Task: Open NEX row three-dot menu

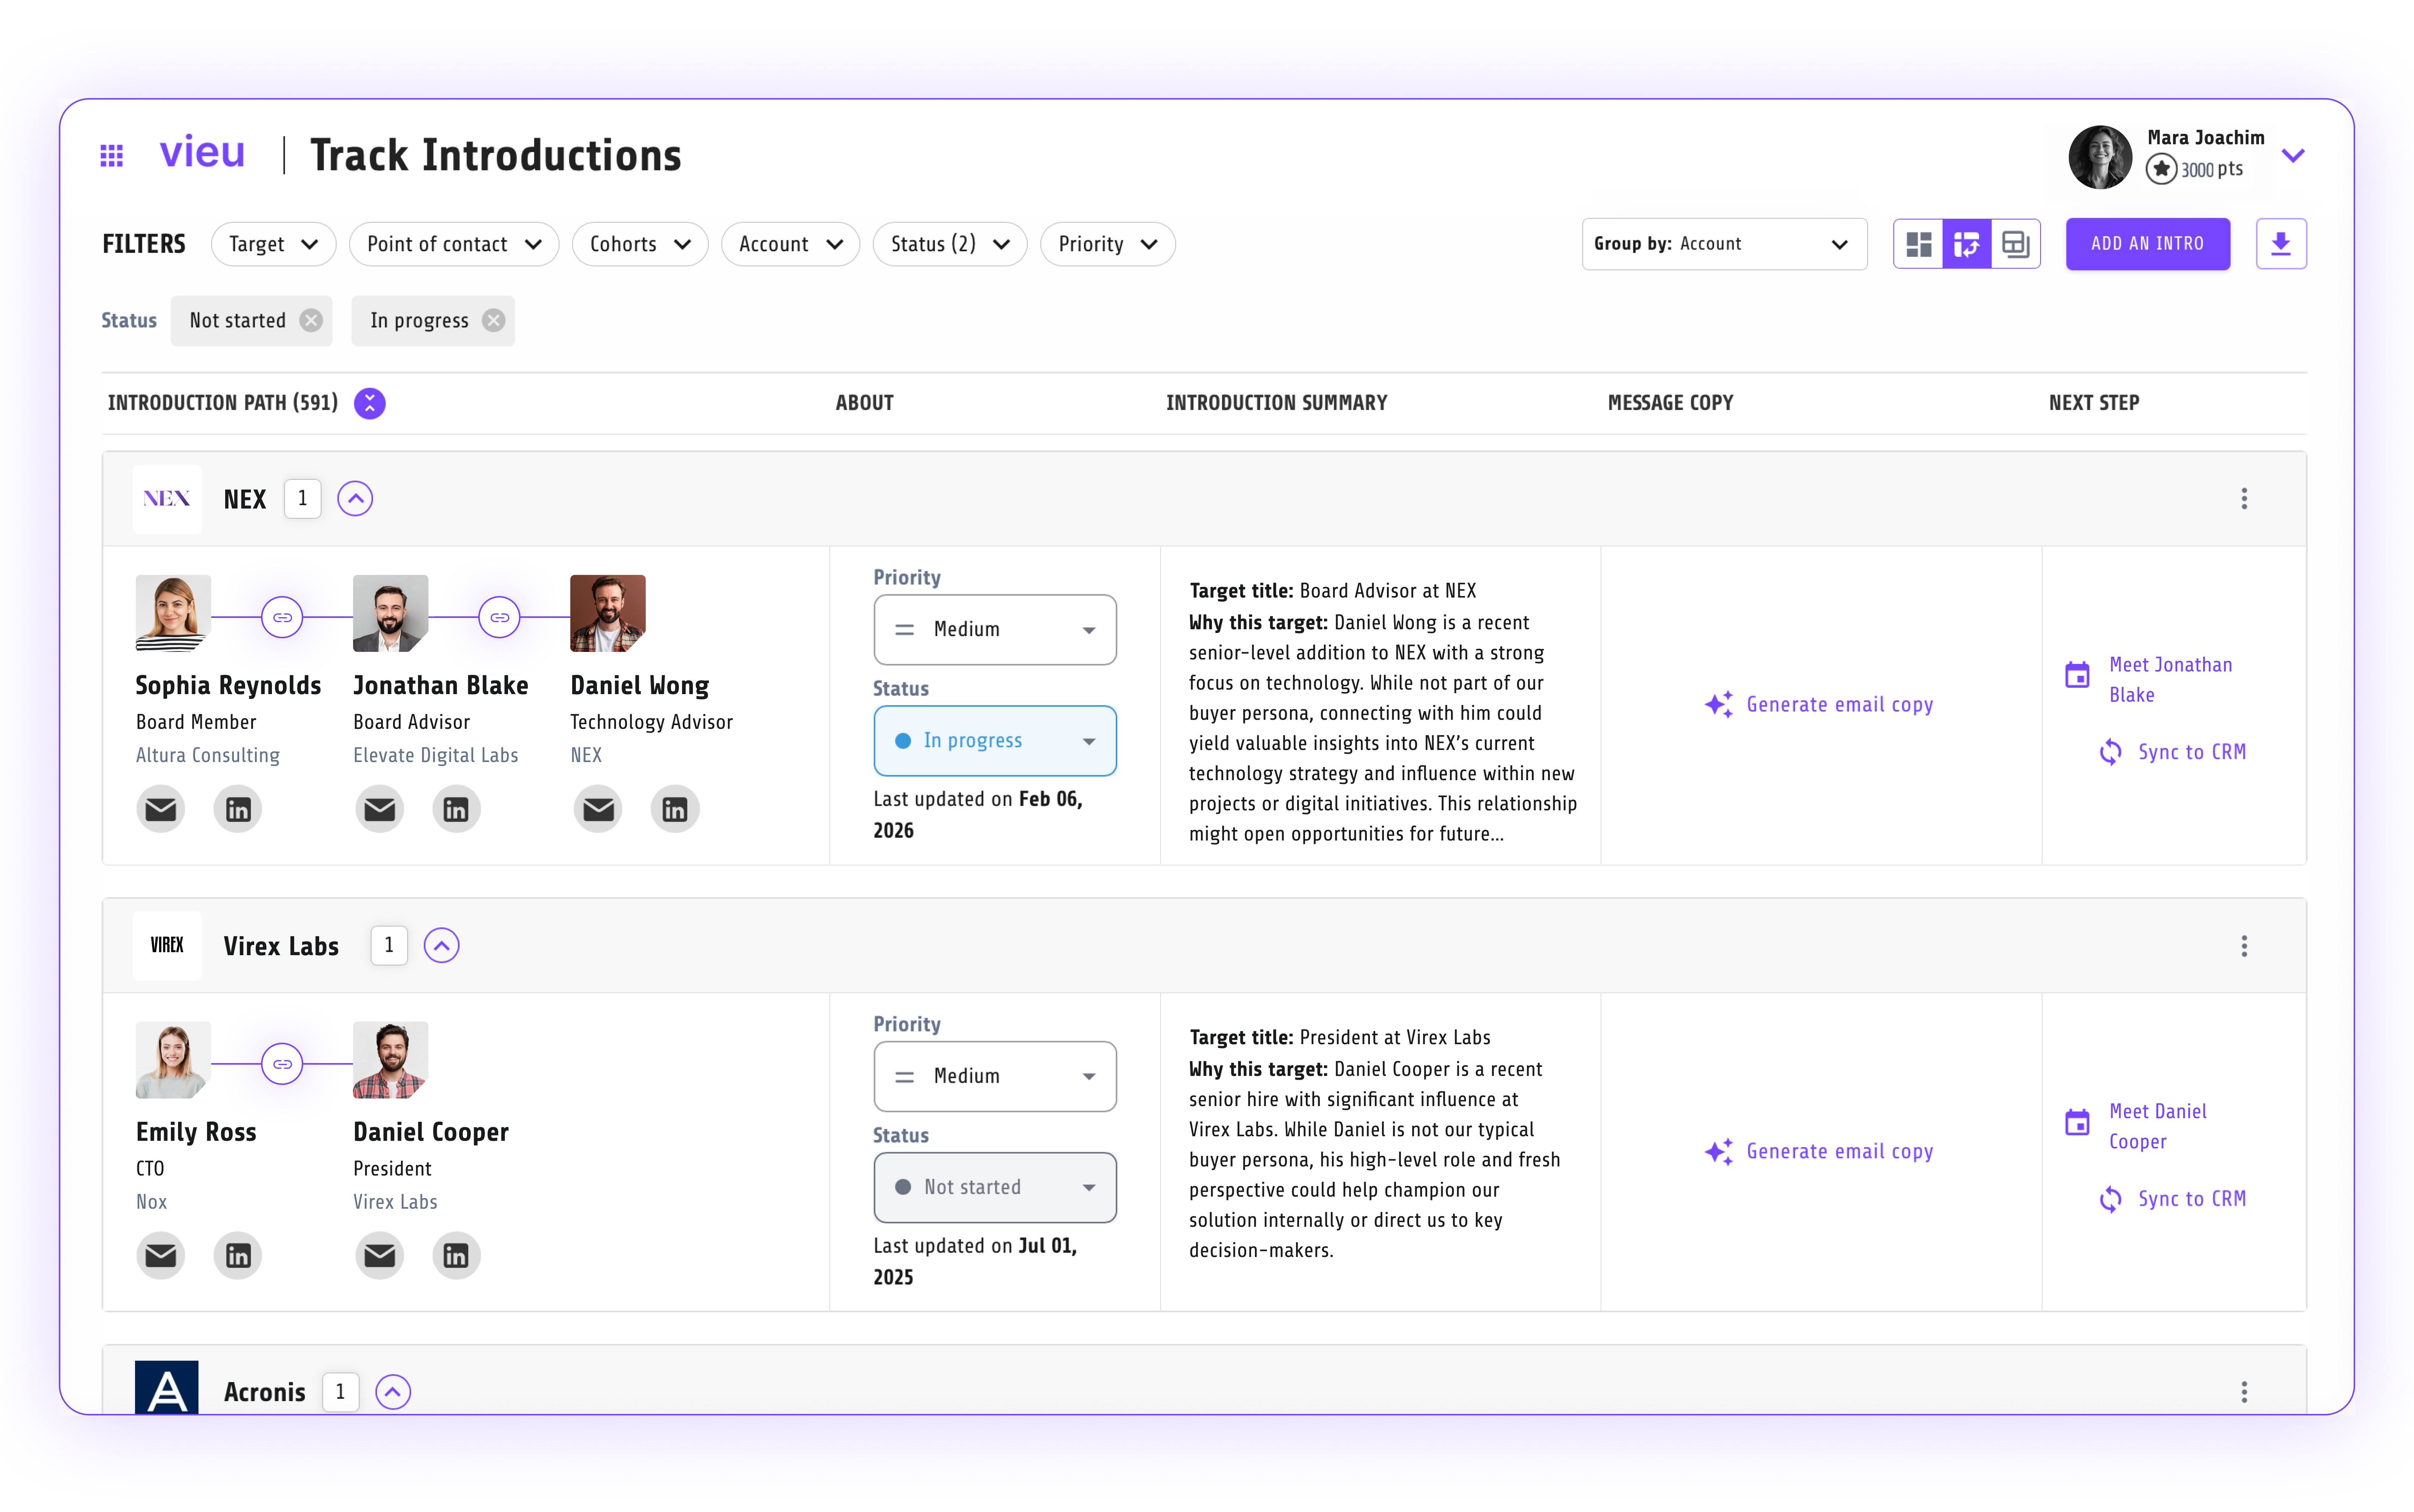Action: 2243,499
